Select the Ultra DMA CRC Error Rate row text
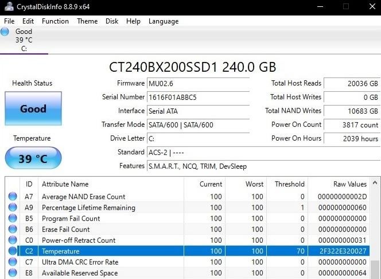 tap(80, 262)
